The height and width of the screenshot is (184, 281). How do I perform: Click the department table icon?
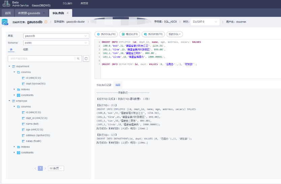(x=13, y=67)
